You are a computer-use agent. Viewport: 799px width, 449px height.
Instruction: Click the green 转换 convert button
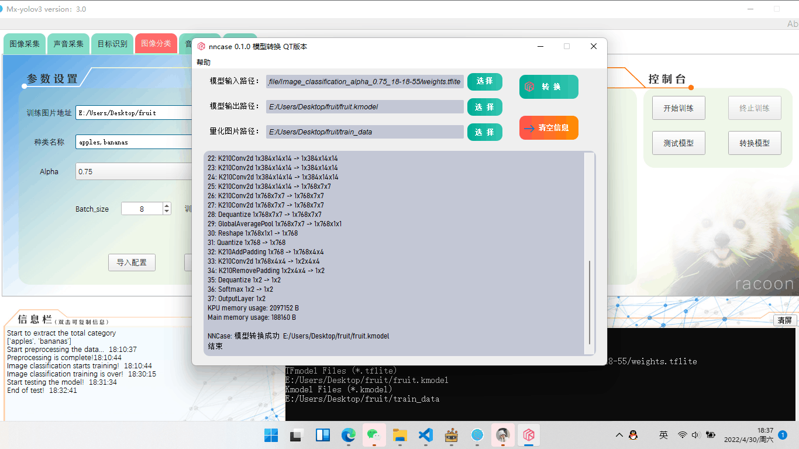tap(548, 86)
